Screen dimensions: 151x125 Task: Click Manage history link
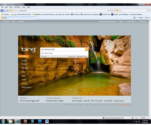coord(82,56)
